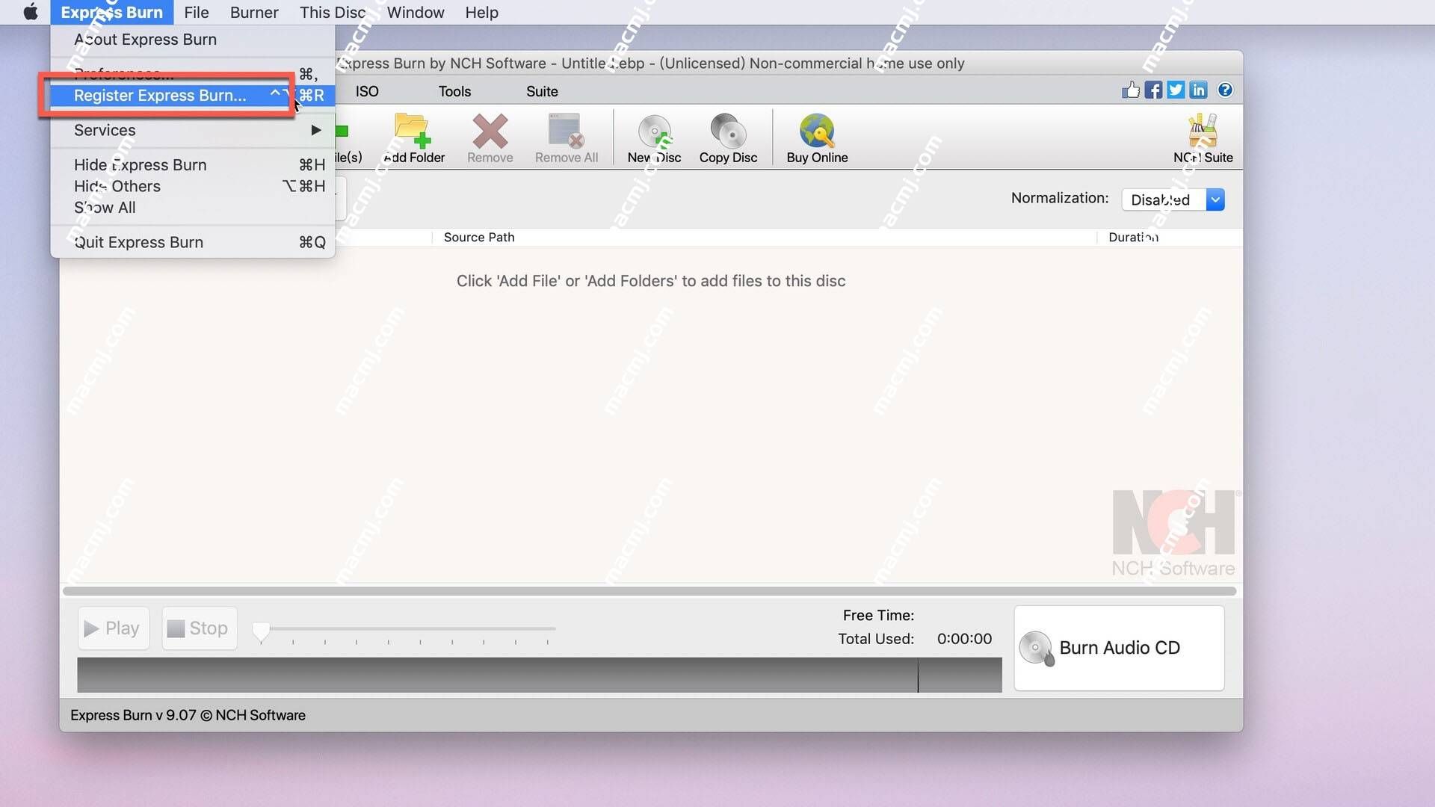Open the blue help question icon

point(1225,90)
